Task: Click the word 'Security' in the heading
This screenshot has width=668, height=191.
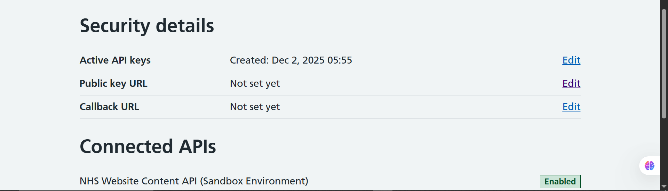Action: 115,26
